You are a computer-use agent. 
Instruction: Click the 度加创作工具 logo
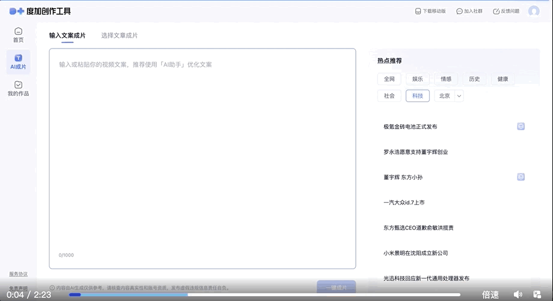(40, 11)
